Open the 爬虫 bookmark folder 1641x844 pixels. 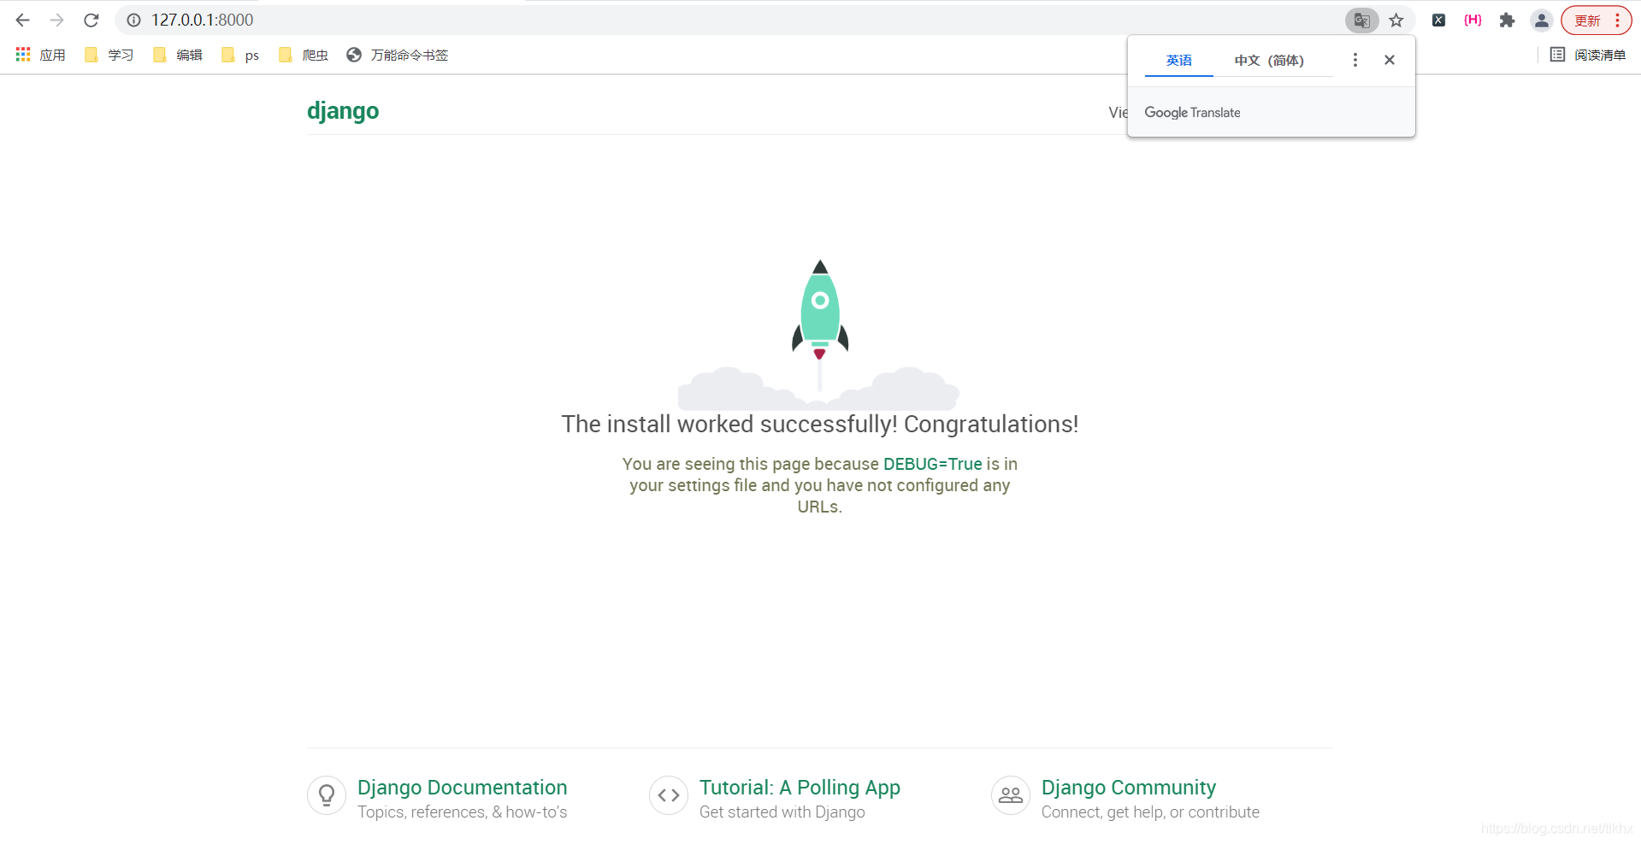click(x=303, y=55)
